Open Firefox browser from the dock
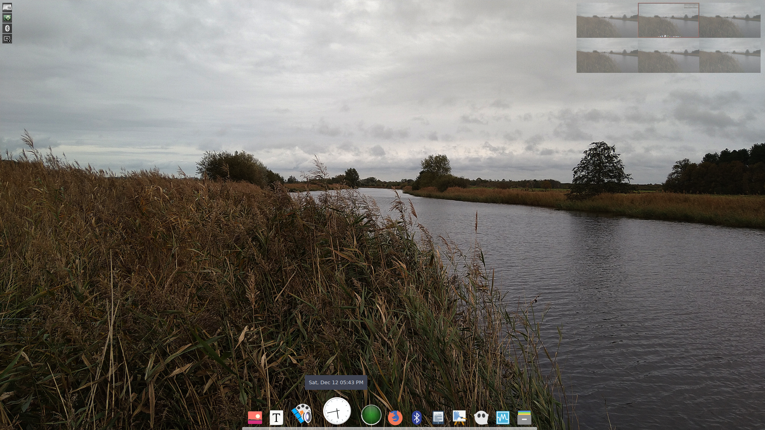This screenshot has width=765, height=430. tap(394, 417)
